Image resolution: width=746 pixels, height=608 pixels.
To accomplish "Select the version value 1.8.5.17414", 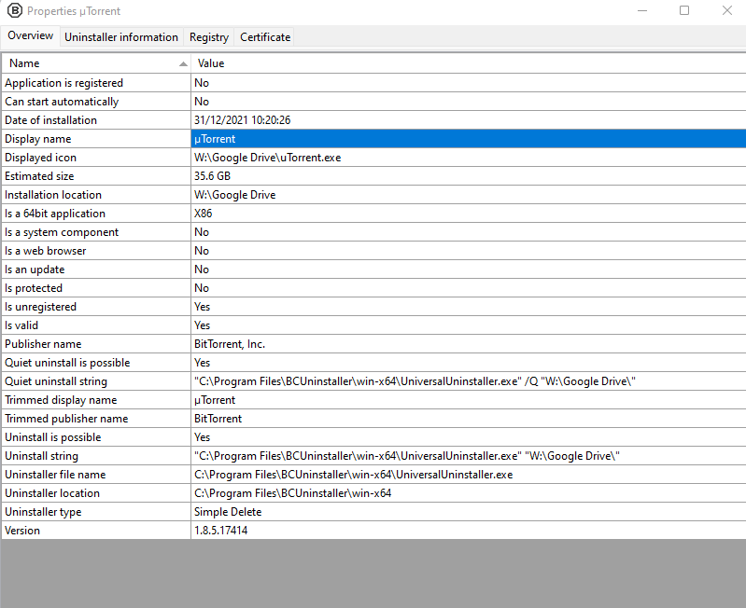I will 468,530.
